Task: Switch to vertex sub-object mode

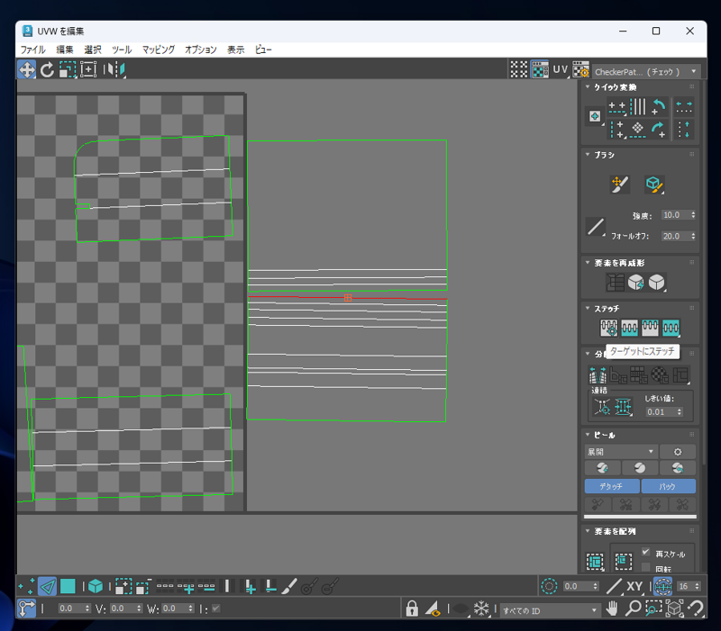Action: pyautogui.click(x=26, y=587)
